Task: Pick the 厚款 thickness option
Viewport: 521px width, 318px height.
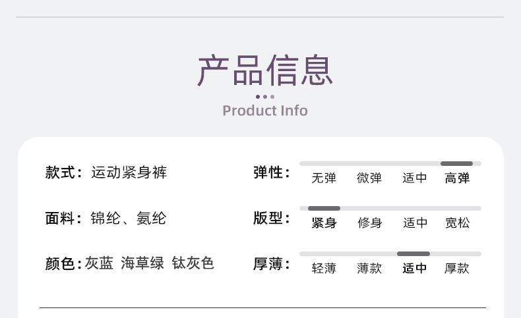Action: coord(457,268)
